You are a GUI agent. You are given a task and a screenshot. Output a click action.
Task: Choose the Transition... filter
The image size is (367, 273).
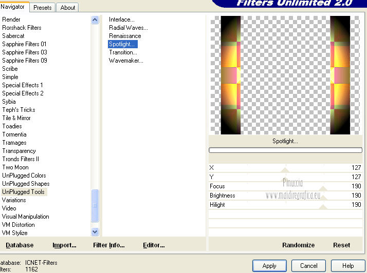coord(123,52)
